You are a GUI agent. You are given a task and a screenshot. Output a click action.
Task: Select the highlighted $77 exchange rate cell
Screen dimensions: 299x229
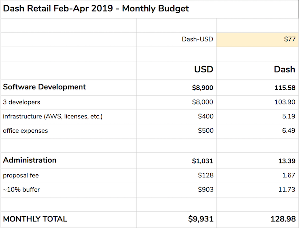(x=257, y=40)
